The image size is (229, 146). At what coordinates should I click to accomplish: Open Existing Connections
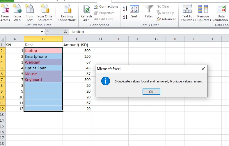[x=67, y=13]
